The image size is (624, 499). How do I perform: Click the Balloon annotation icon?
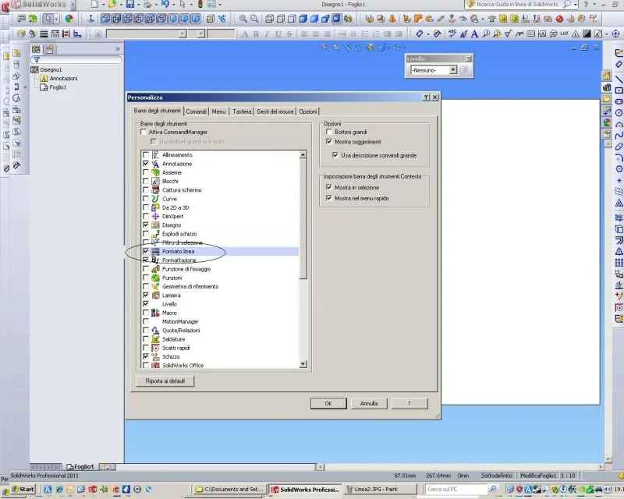click(x=486, y=34)
